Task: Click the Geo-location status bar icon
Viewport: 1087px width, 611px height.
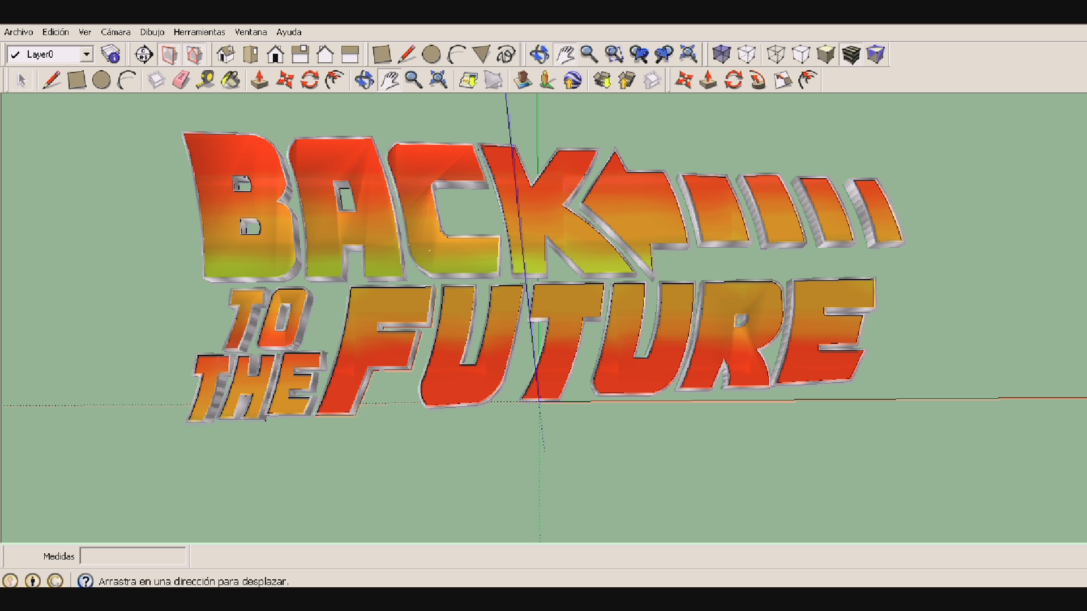Action: pyautogui.click(x=10, y=581)
